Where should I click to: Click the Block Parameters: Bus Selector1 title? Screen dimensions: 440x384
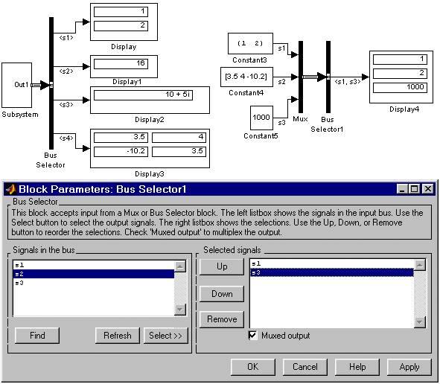pyautogui.click(x=103, y=189)
